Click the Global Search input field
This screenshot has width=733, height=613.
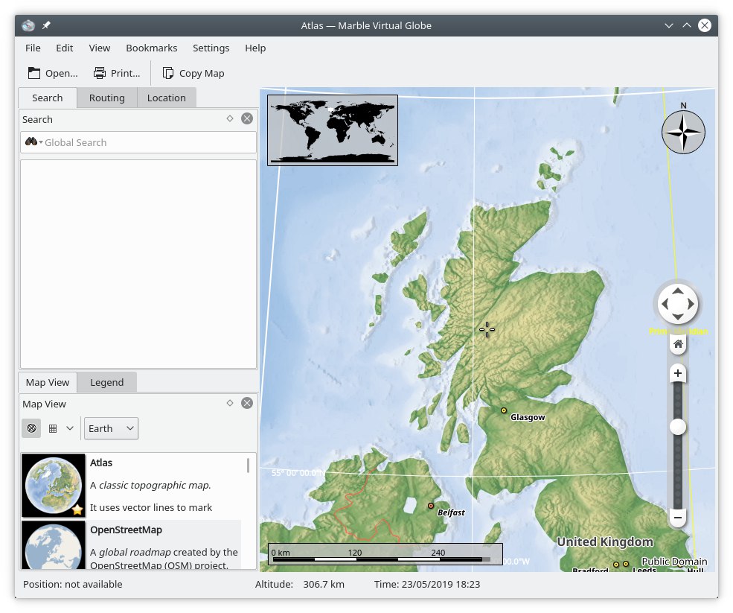pos(138,142)
